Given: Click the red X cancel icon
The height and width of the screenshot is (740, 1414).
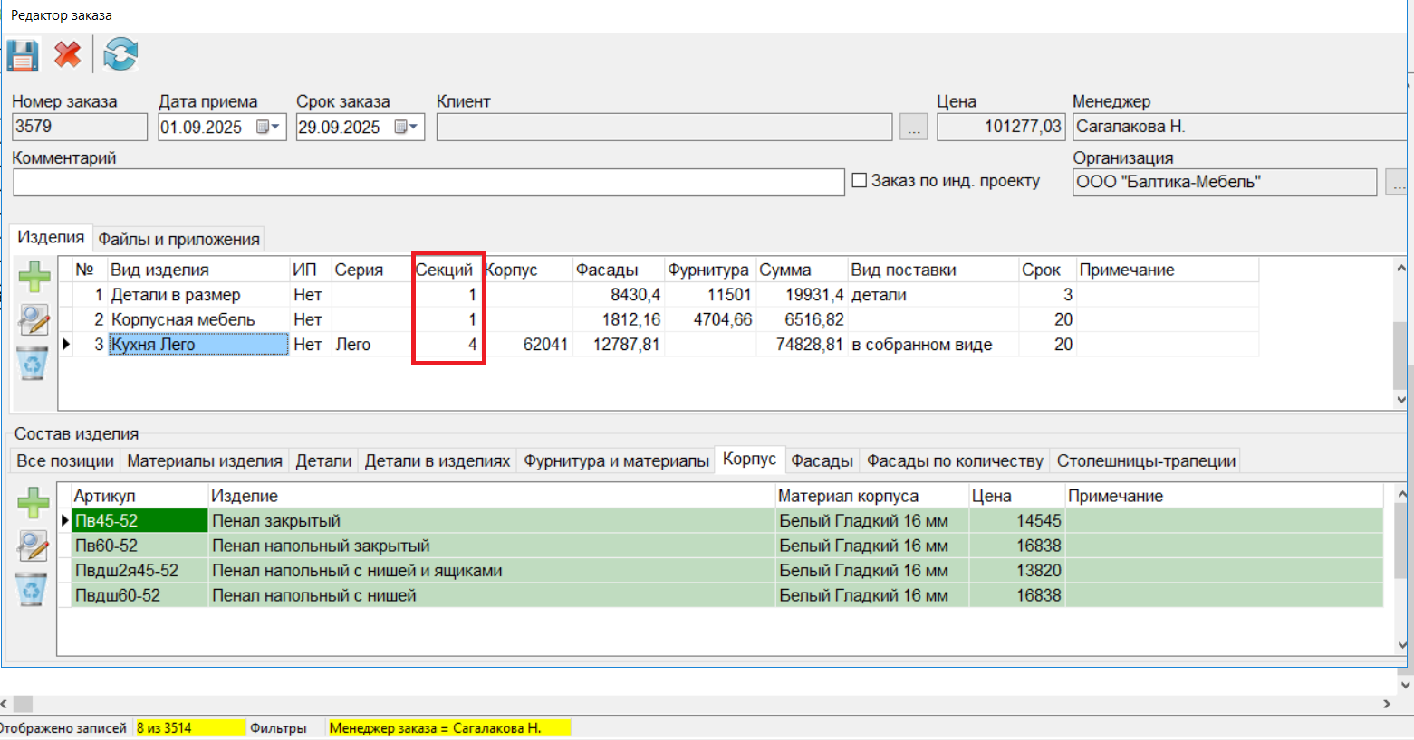Looking at the screenshot, I should pos(68,55).
